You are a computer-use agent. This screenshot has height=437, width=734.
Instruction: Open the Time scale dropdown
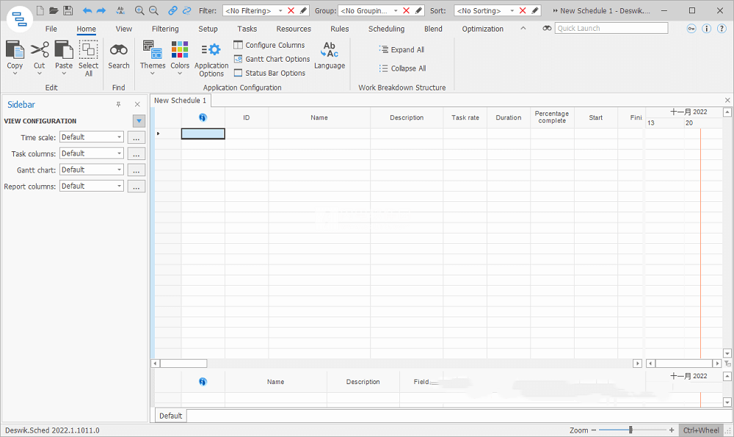[120, 137]
